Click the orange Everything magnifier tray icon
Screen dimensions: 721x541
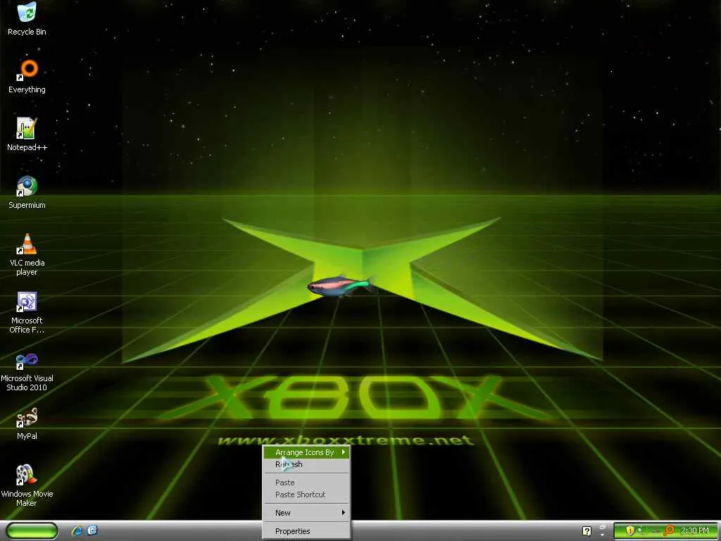(x=669, y=530)
